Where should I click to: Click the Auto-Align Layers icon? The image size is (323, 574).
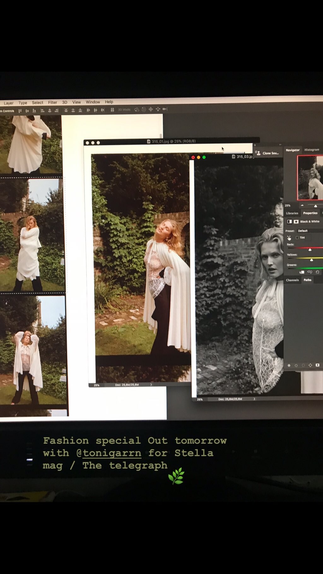[112, 110]
